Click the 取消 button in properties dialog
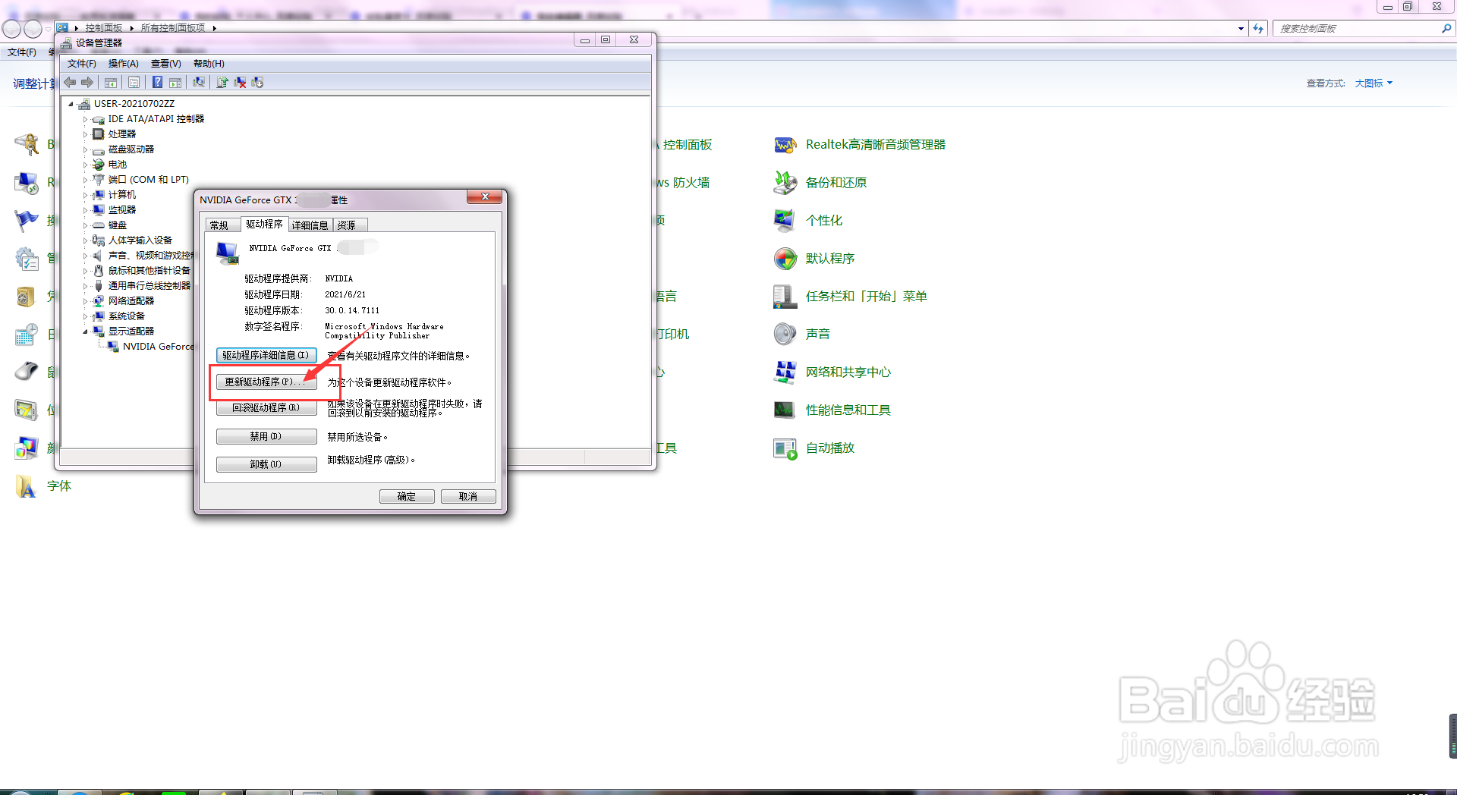Image resolution: width=1457 pixels, height=795 pixels. tap(468, 496)
